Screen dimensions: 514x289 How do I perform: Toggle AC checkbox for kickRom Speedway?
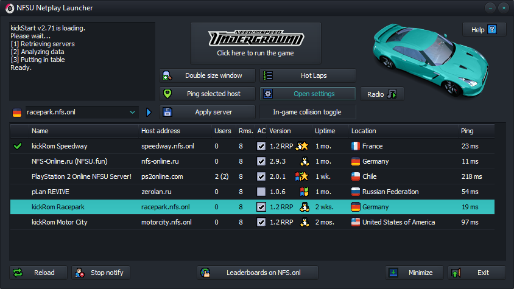click(261, 146)
